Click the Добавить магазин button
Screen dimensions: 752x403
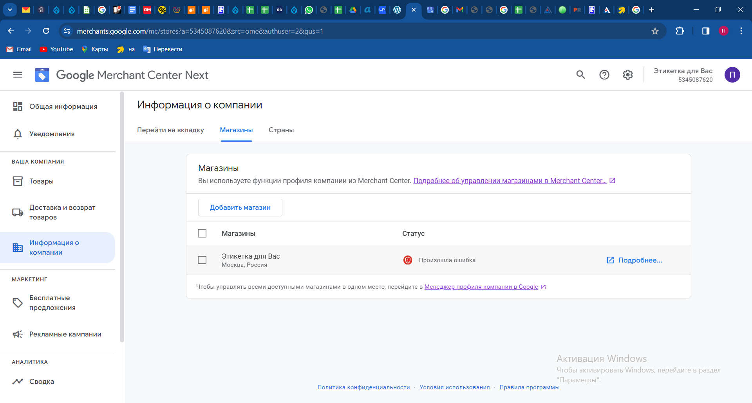point(240,207)
